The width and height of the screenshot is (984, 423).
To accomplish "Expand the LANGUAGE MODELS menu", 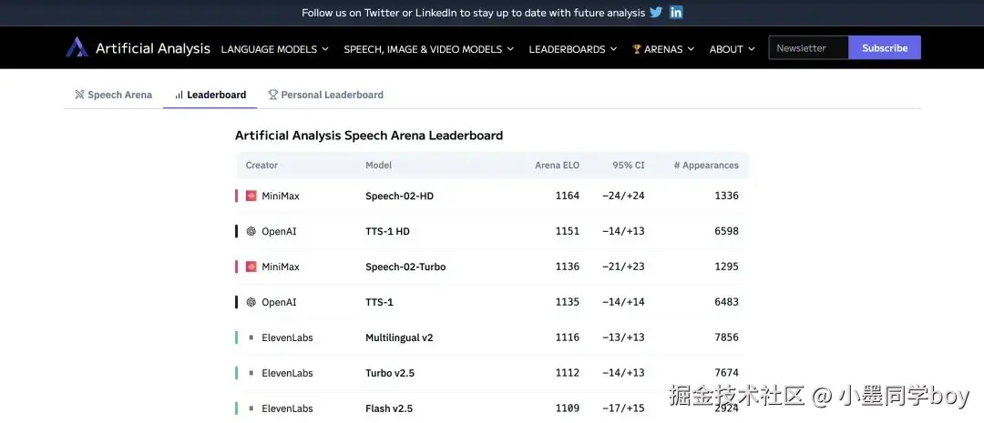I will 275,49.
